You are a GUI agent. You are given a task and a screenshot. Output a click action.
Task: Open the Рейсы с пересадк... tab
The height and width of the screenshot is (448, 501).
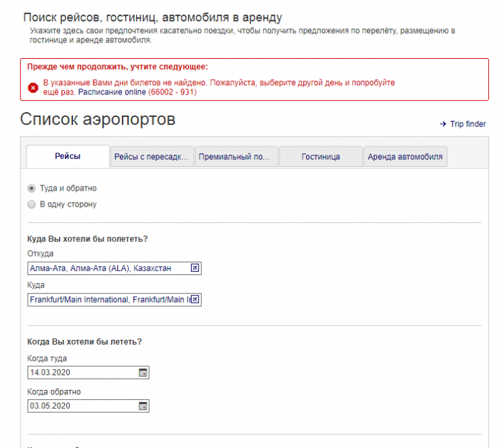click(152, 157)
